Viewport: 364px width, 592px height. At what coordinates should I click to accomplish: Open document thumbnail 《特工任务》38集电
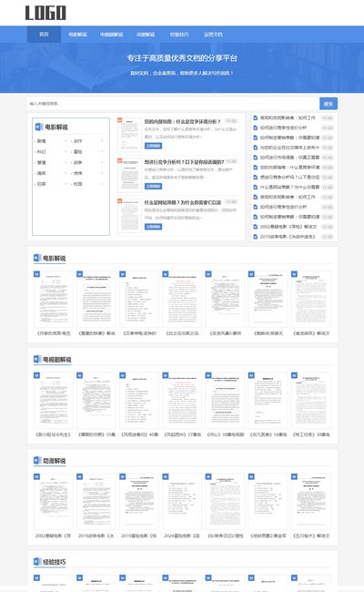coord(311,400)
